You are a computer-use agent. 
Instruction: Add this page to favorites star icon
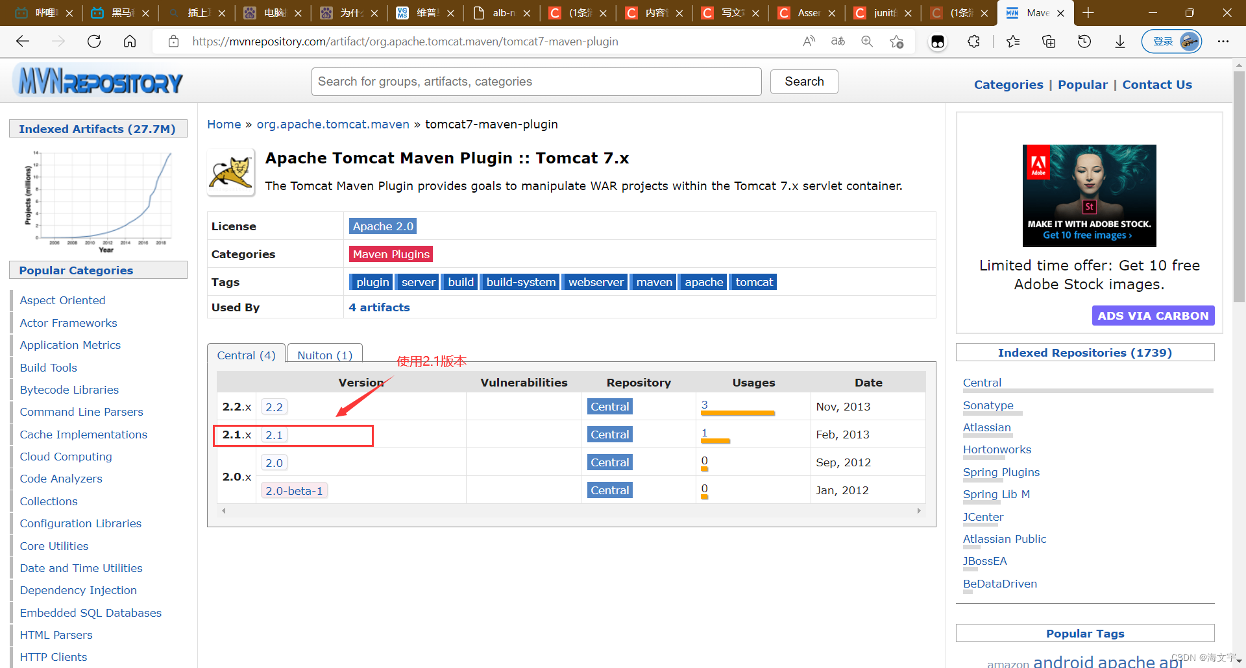pyautogui.click(x=897, y=42)
